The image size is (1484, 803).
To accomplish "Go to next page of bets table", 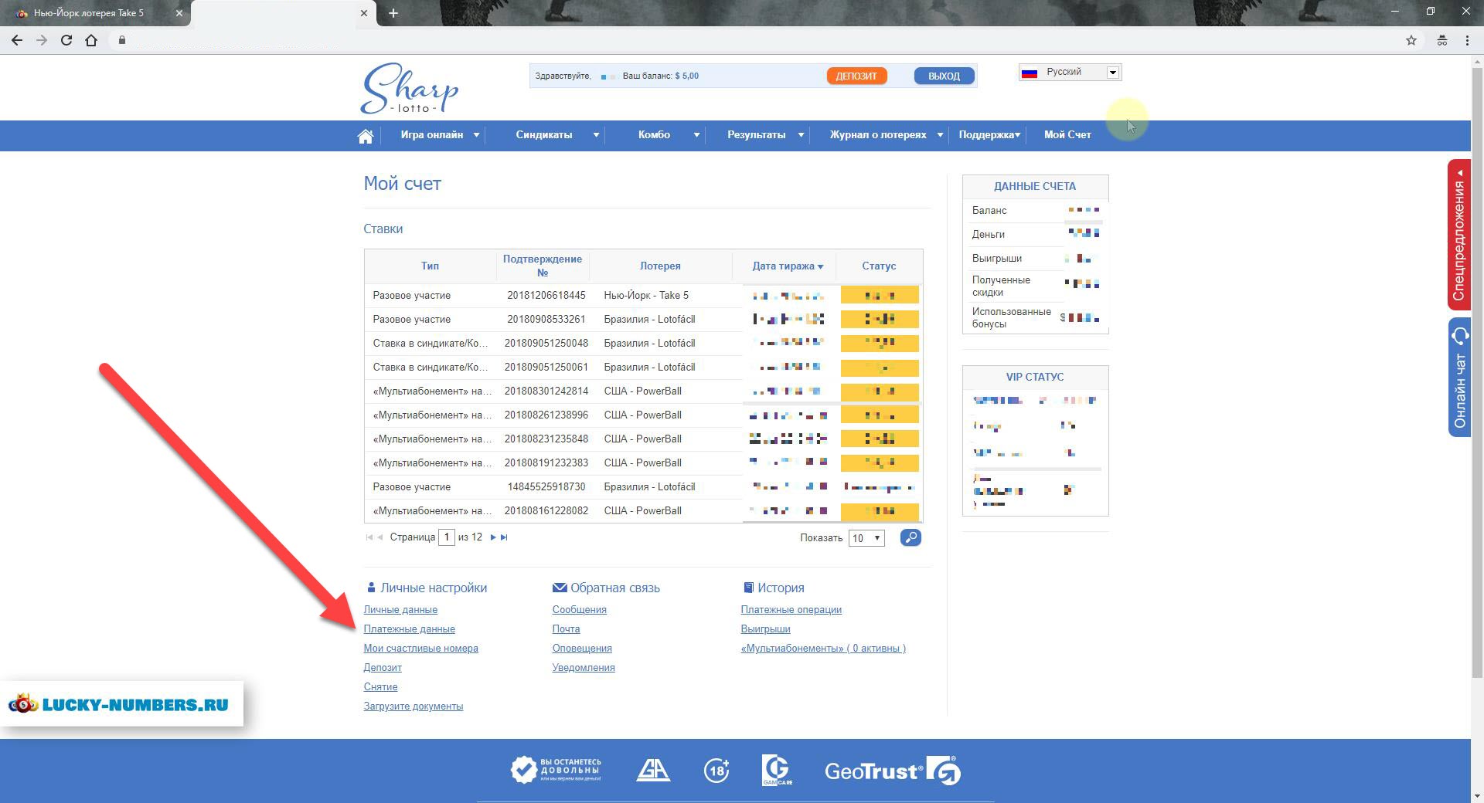I will 493,537.
